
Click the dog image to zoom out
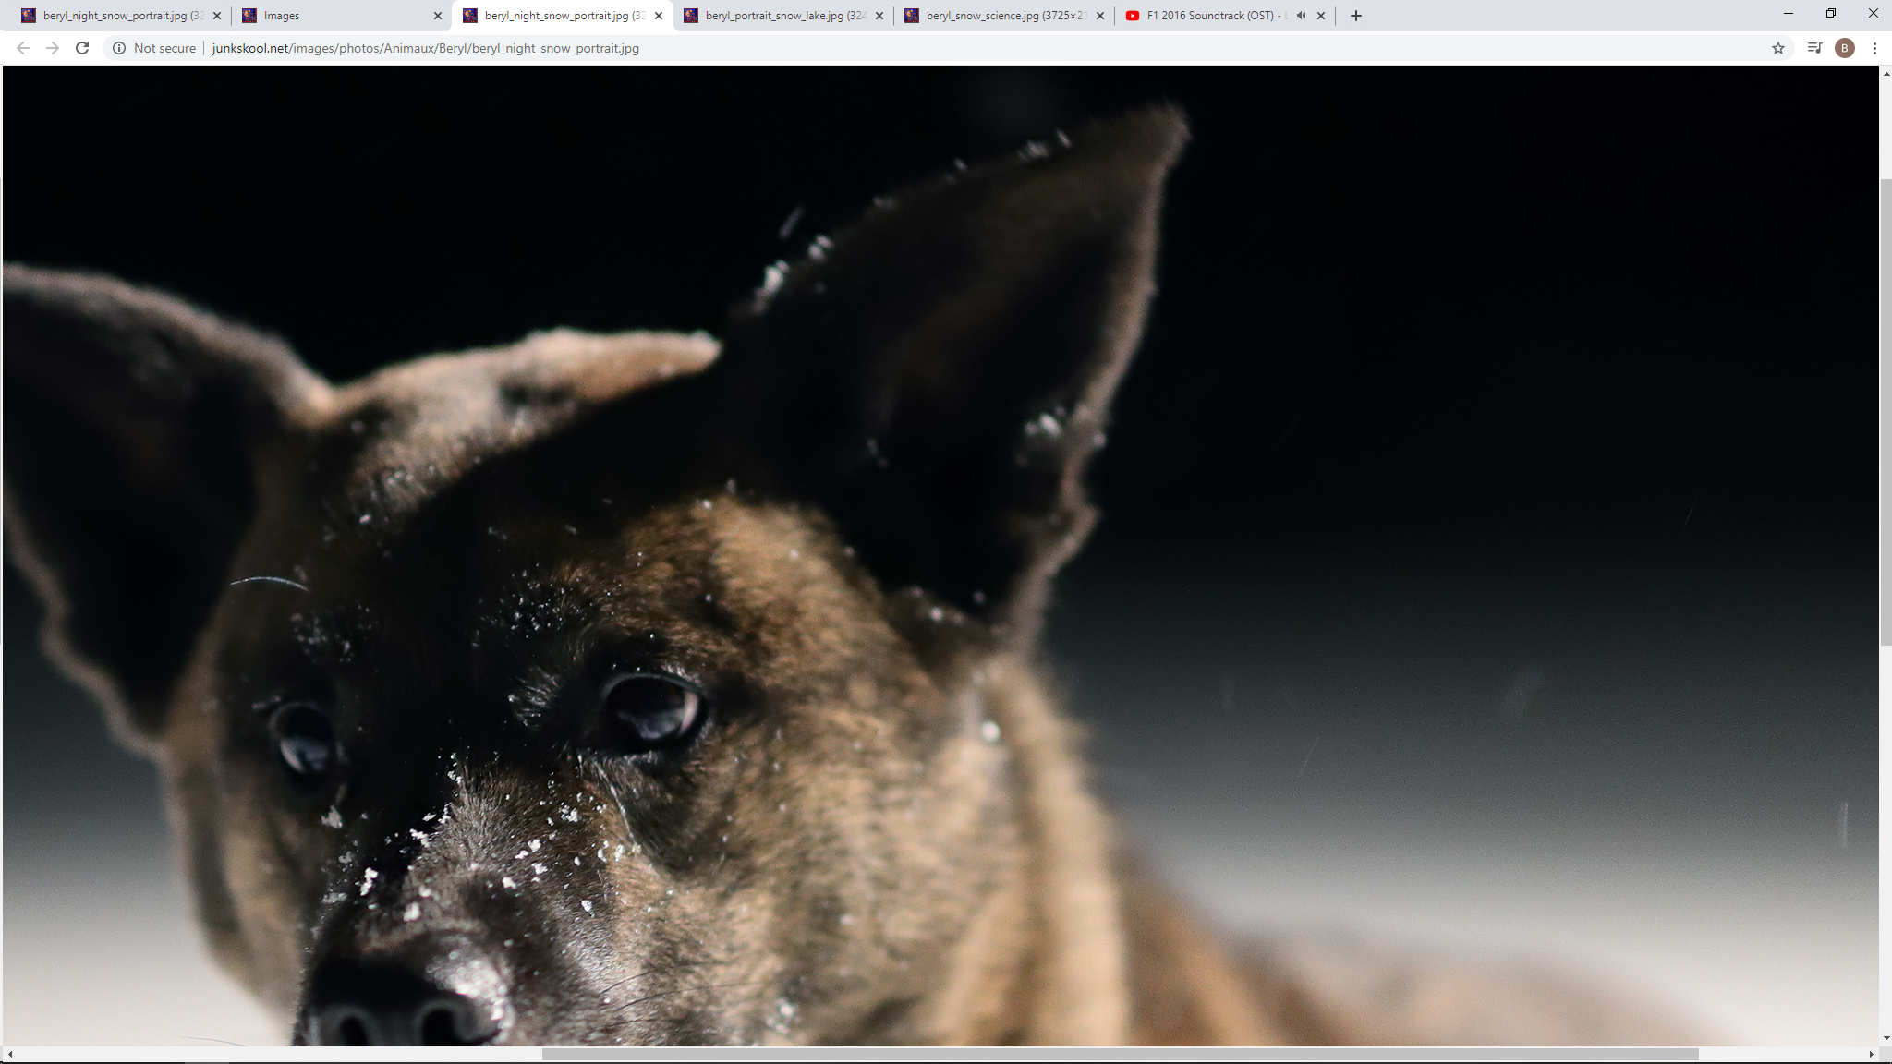tap(940, 555)
